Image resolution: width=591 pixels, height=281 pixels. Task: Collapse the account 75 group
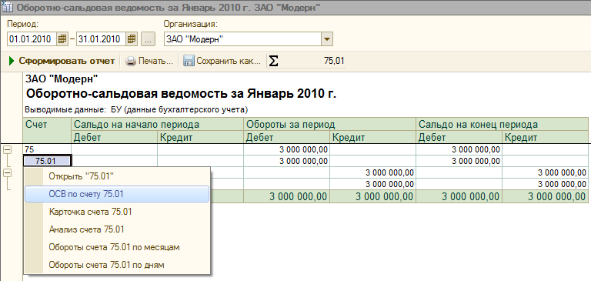coord(7,150)
